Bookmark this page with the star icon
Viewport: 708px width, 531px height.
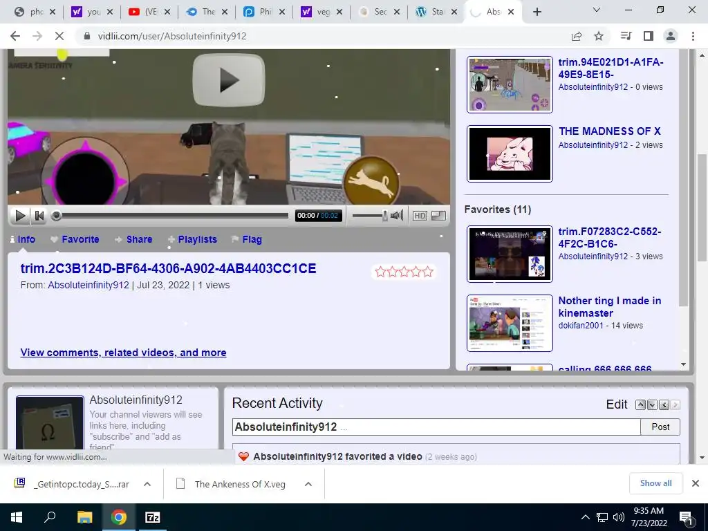tap(599, 36)
